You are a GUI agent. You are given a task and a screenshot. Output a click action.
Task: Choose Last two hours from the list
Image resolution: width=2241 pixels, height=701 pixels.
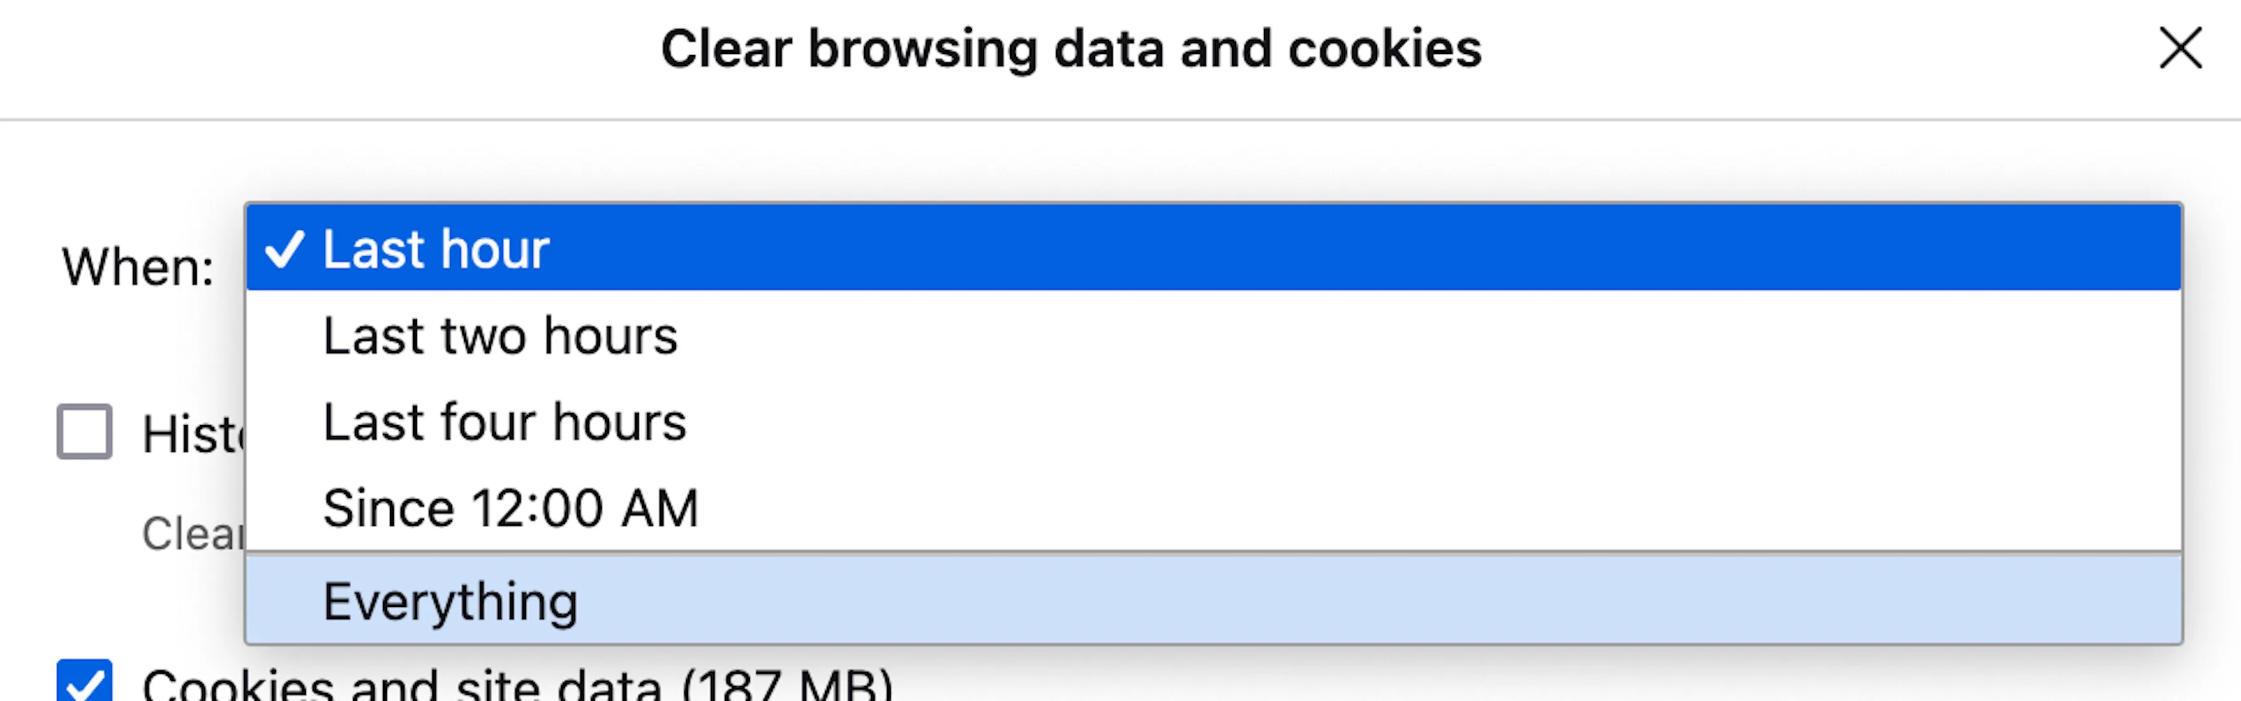(1213, 335)
